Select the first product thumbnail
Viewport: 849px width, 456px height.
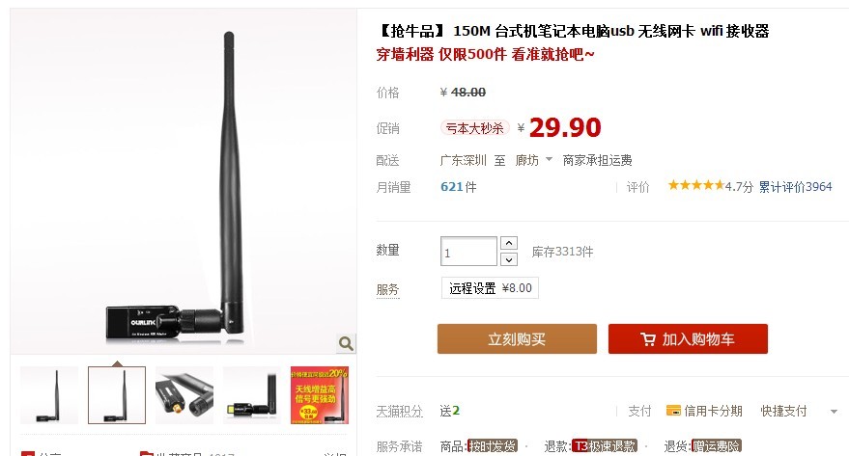49,395
